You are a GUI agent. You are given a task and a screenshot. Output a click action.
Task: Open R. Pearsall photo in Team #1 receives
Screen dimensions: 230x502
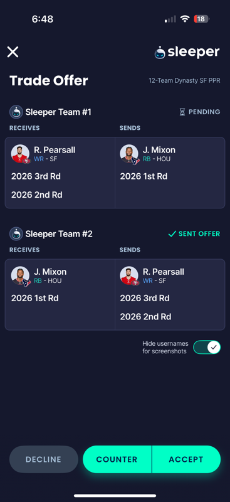click(21, 154)
